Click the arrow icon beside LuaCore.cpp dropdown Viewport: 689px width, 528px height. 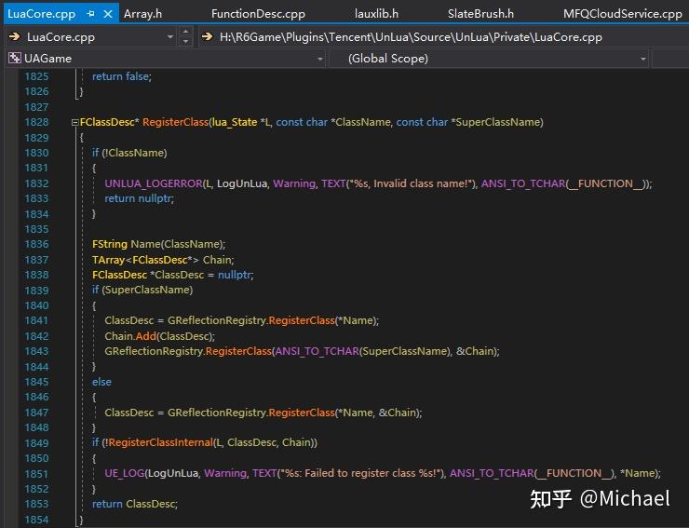coord(15,37)
